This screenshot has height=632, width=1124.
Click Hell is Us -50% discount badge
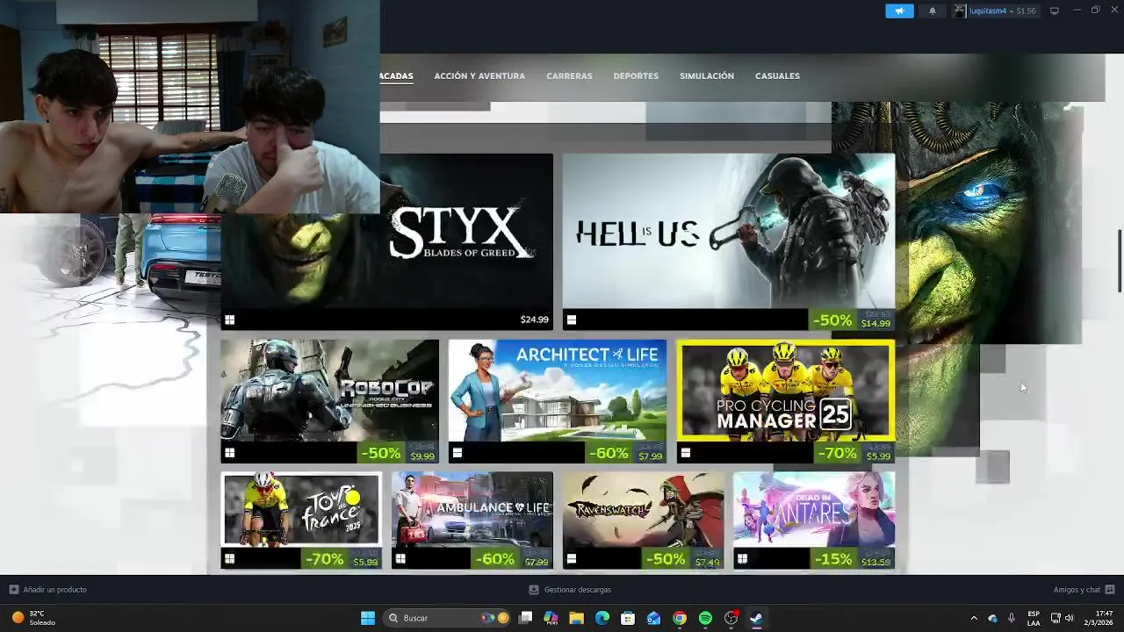(832, 320)
